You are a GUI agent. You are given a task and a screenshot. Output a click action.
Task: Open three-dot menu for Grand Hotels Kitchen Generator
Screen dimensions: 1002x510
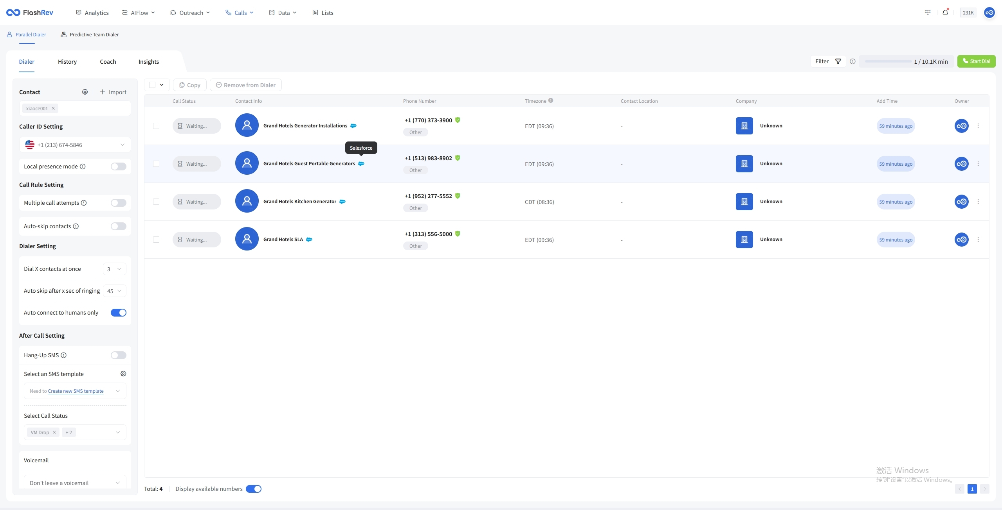(978, 202)
